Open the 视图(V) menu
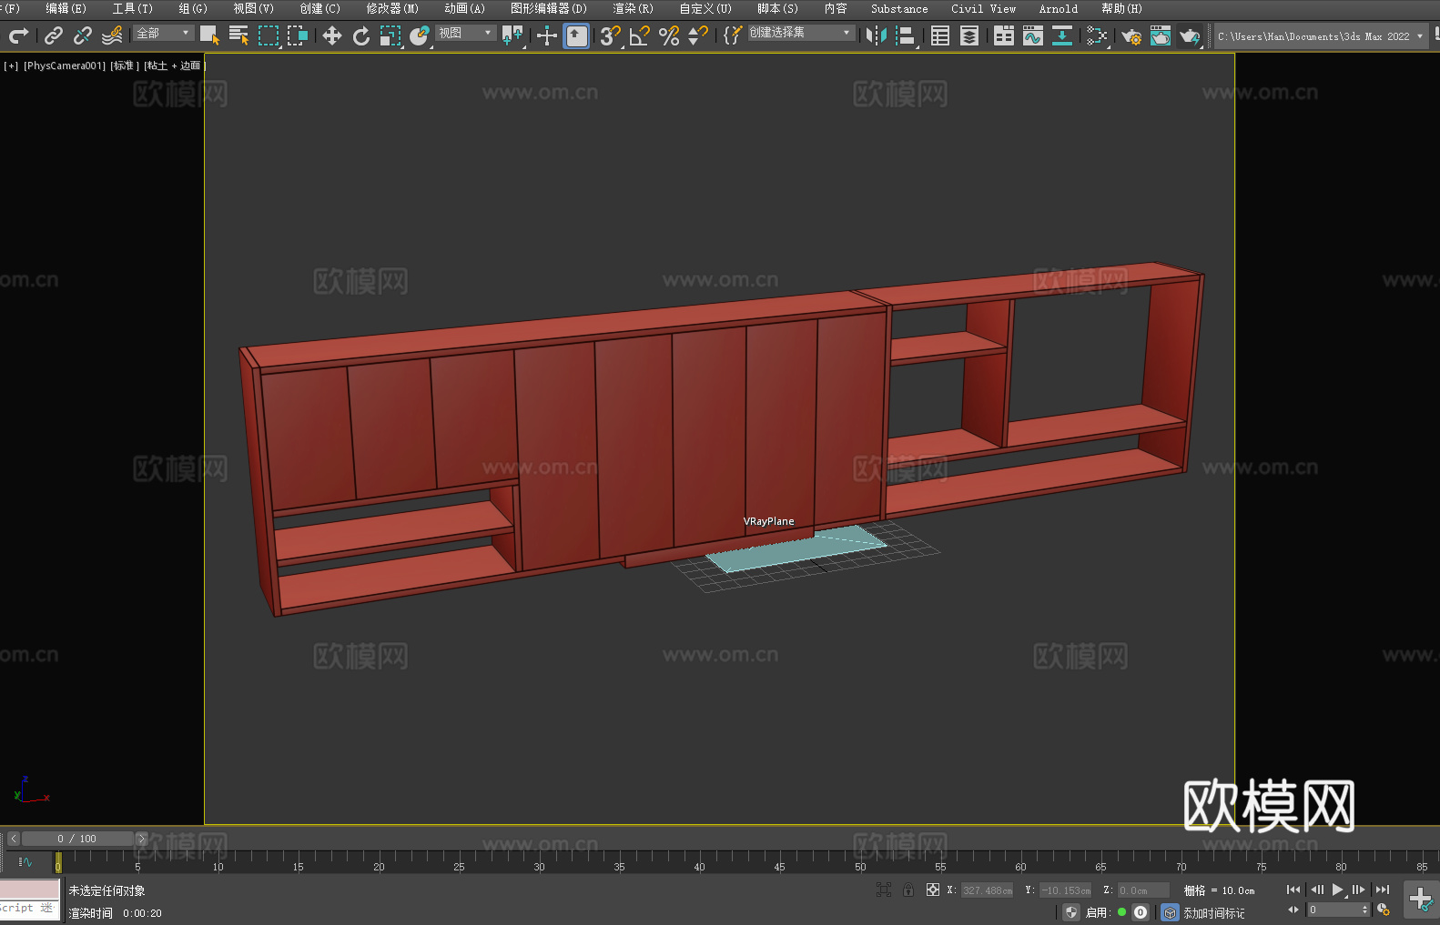This screenshot has height=925, width=1440. pos(253,8)
